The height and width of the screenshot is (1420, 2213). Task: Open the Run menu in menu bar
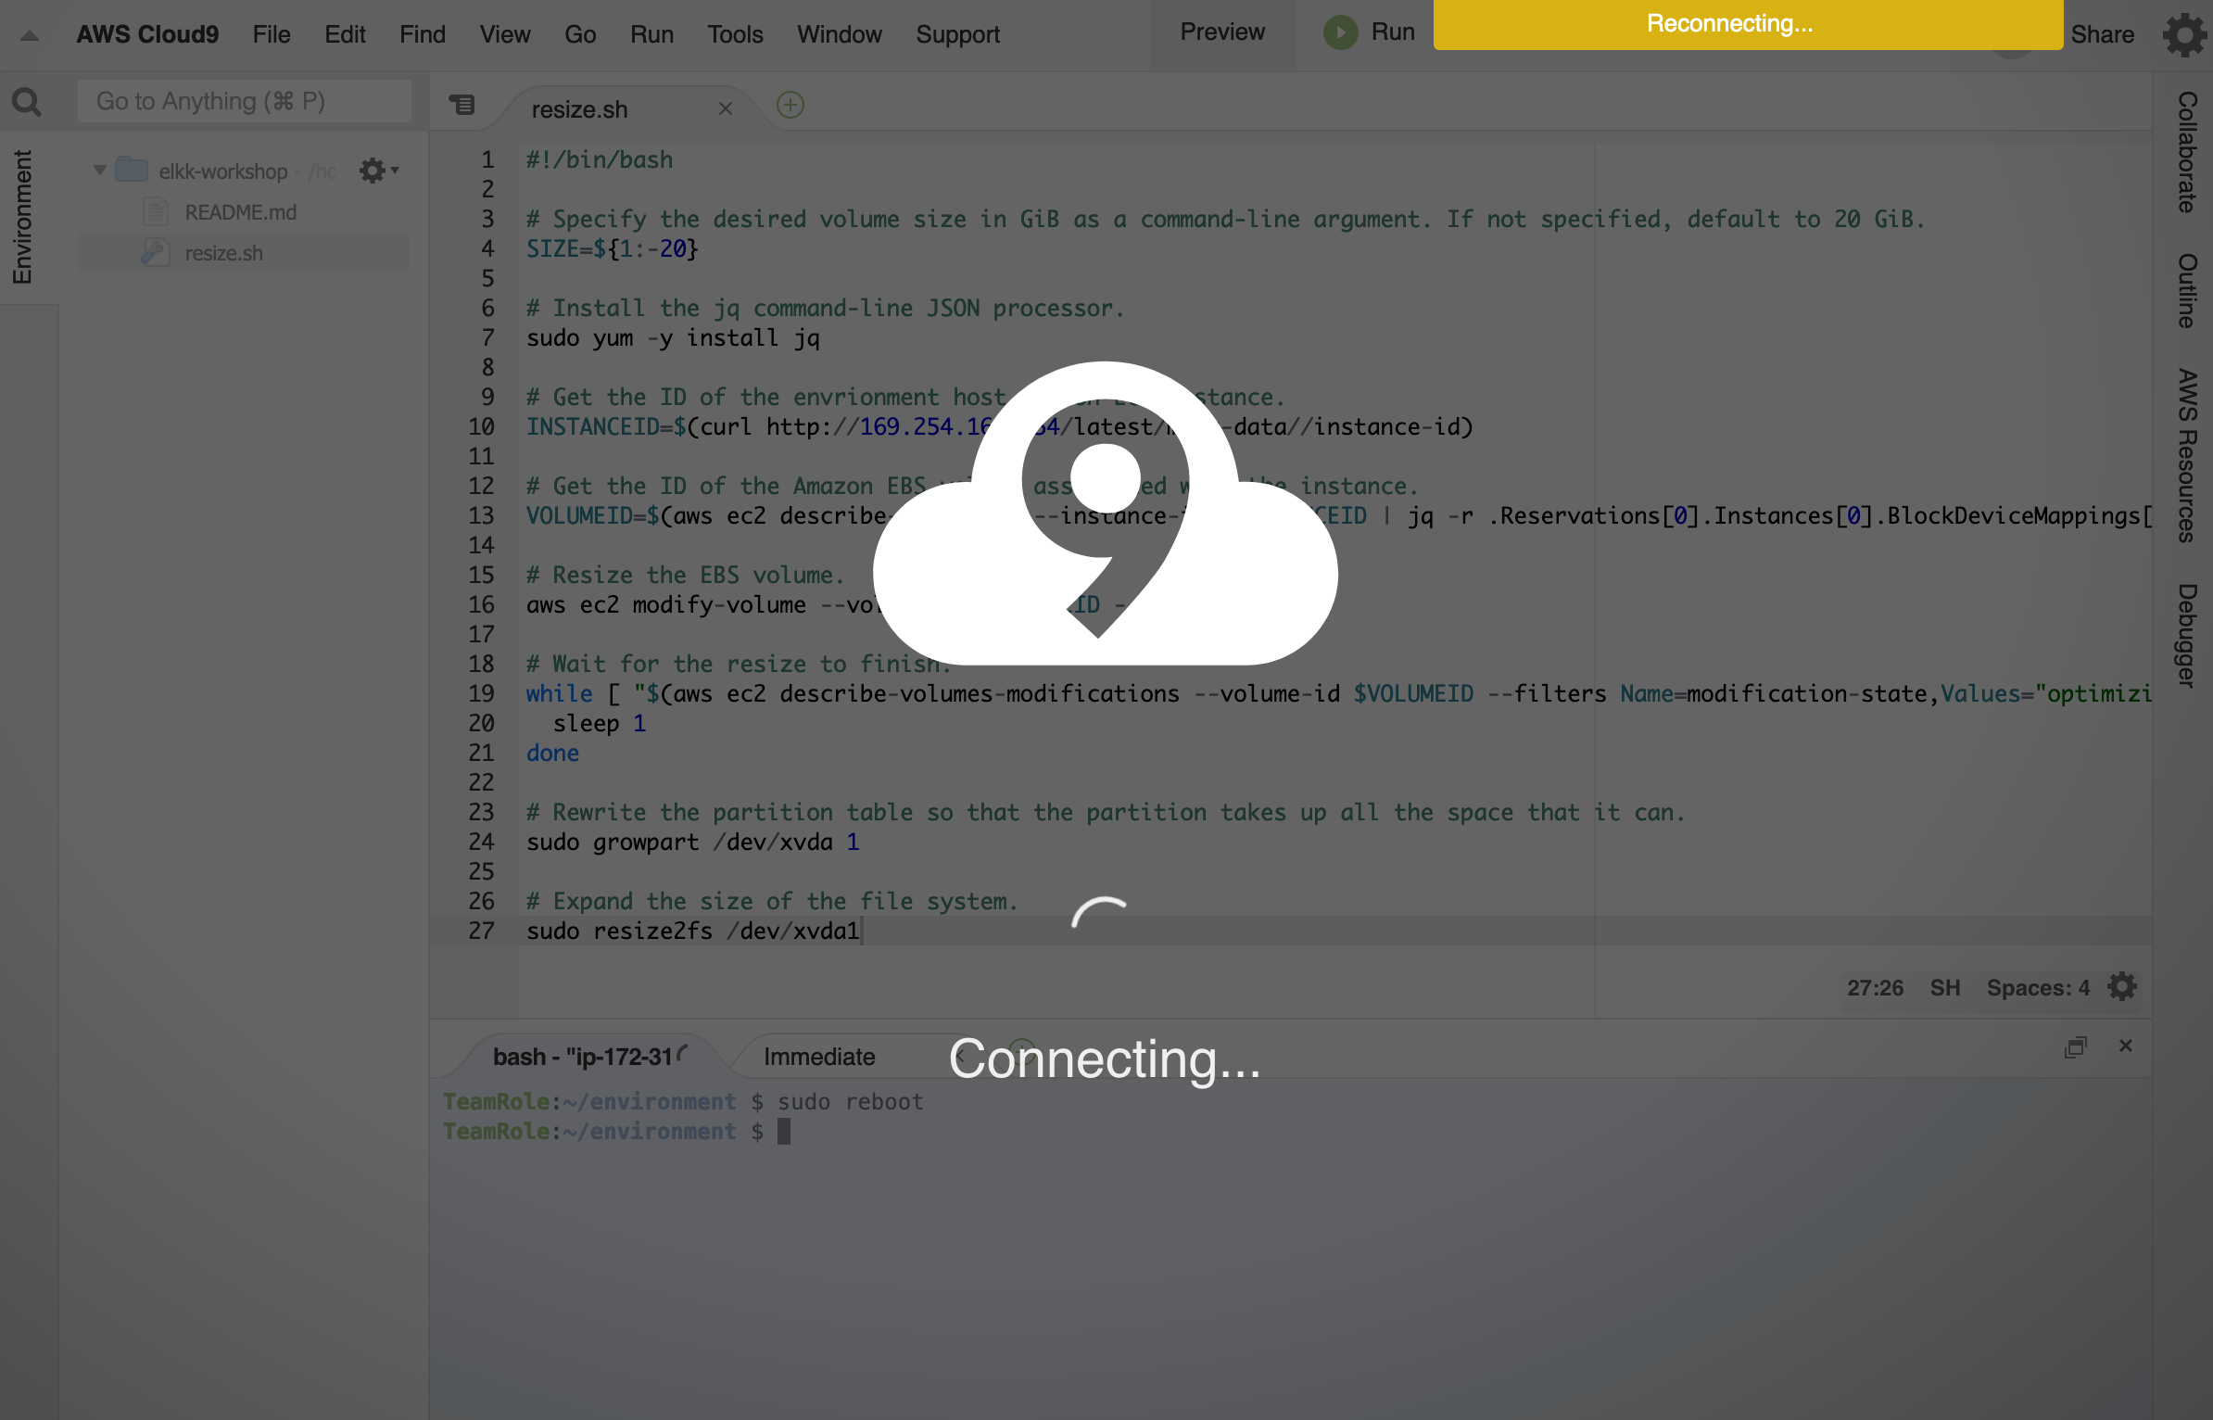[x=651, y=34]
